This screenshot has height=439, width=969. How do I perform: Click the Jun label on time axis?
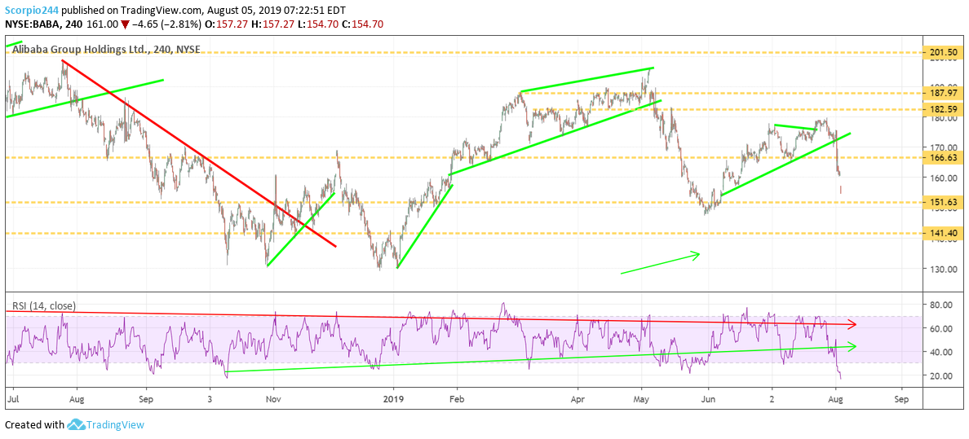tap(708, 400)
